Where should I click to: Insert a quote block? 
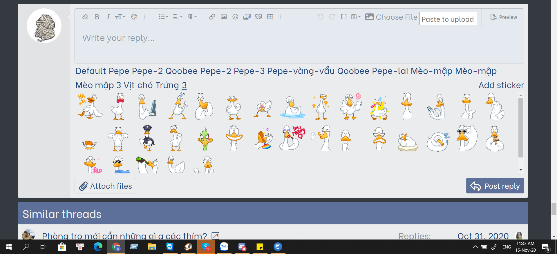(258, 17)
